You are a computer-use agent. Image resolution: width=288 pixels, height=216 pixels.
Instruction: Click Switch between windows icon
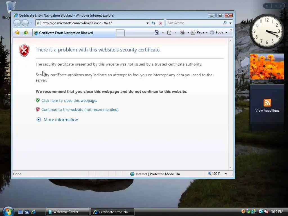coord(27,212)
